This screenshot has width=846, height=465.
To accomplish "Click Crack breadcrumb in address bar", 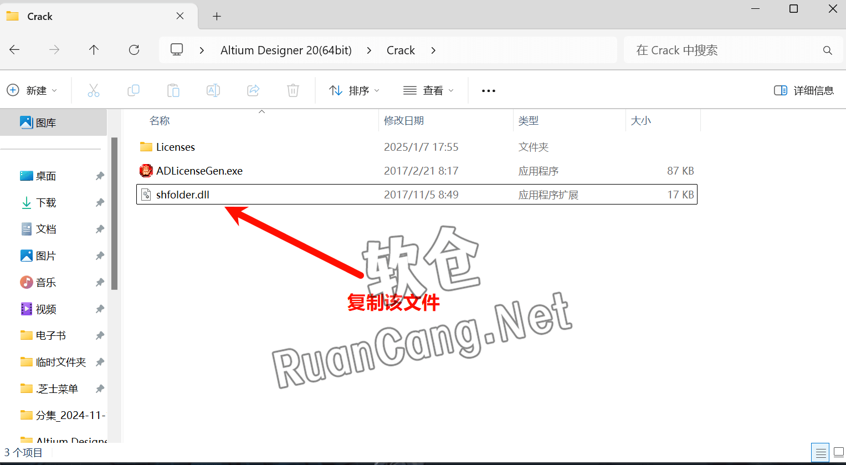I will [401, 50].
